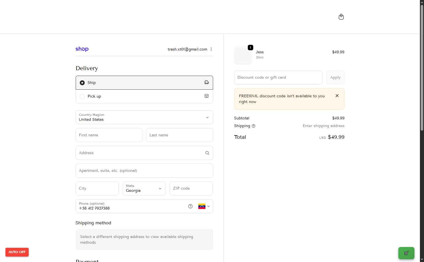Click the First name field
The width and height of the screenshot is (424, 262).
pos(109,135)
